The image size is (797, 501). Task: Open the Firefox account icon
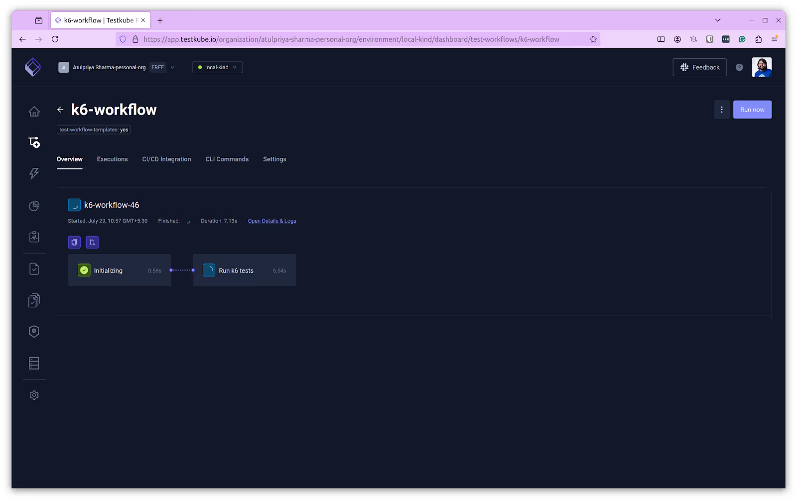point(677,39)
